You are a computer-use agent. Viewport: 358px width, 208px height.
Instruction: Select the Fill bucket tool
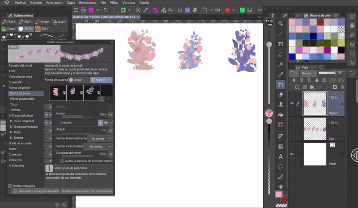click(x=281, y=115)
